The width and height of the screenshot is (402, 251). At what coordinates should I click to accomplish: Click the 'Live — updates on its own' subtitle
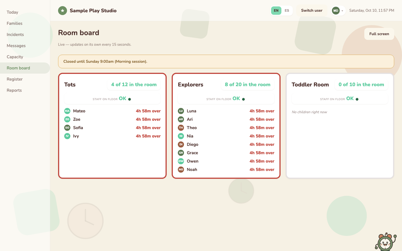95,45
